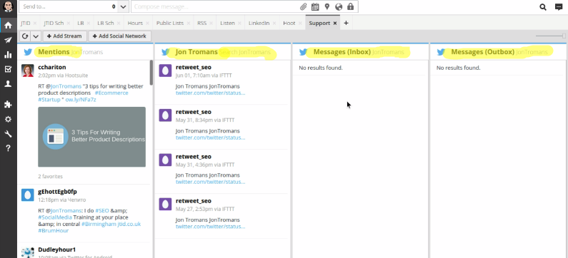Image resolution: width=568 pixels, height=258 pixels.
Task: Open the #SEO hashtag link
Action: [x=102, y=211]
